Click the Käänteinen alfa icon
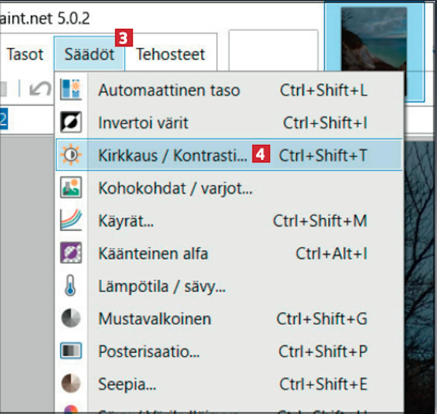The height and width of the screenshot is (414, 437). [x=71, y=253]
